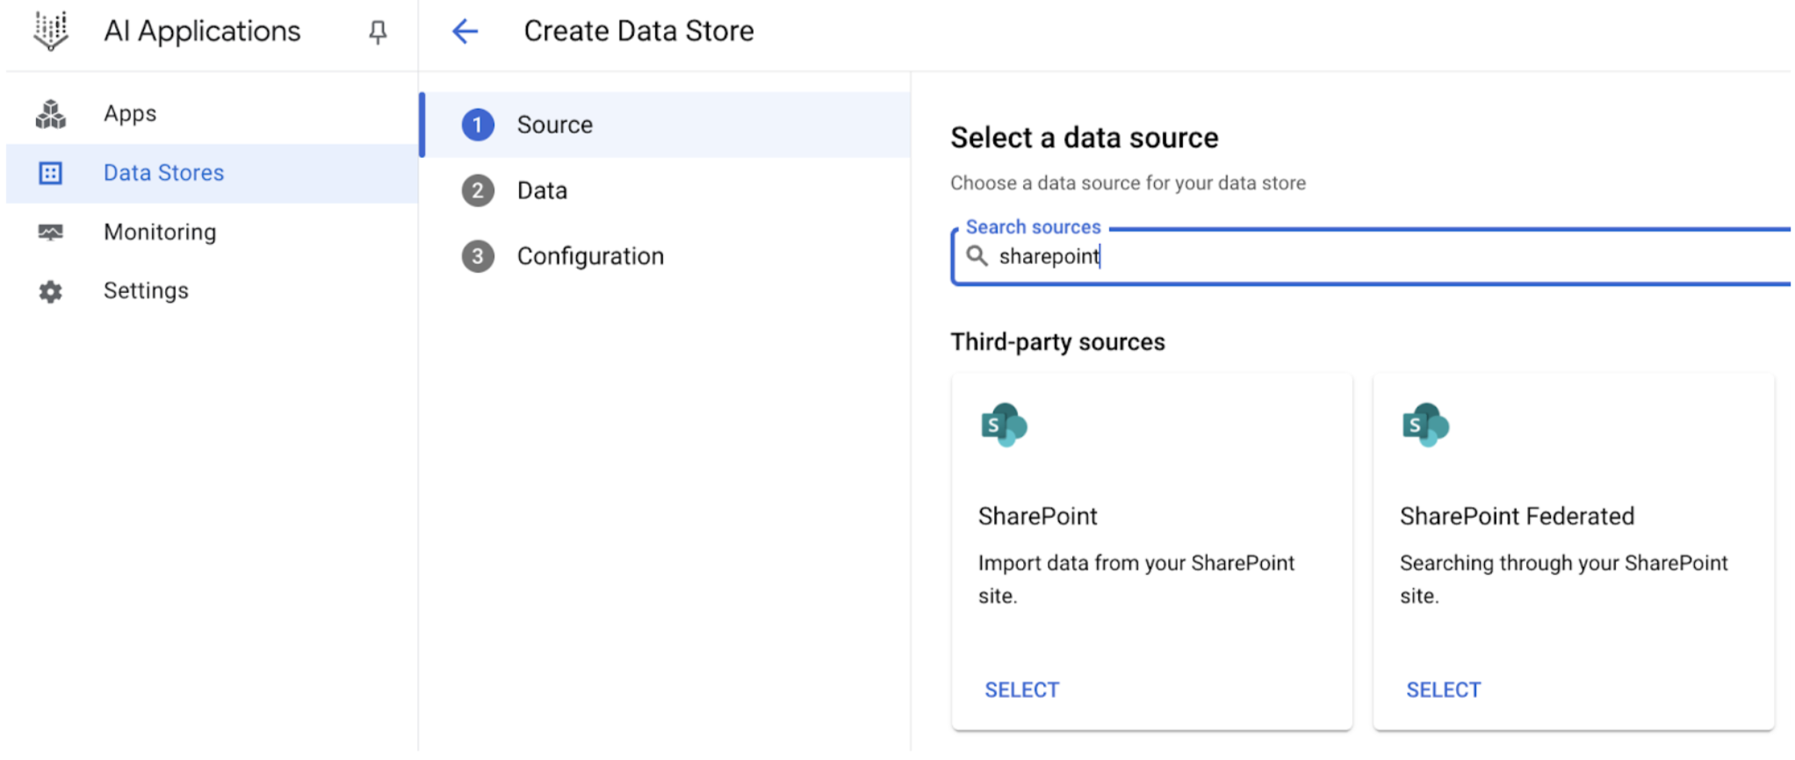Click the SharePoint logo on first card
The width and height of the screenshot is (1795, 760).
[x=1004, y=426]
